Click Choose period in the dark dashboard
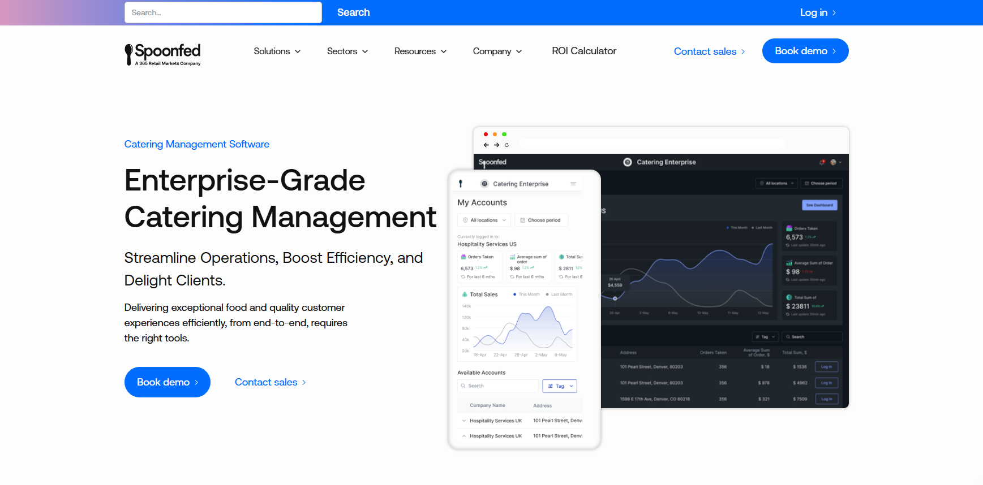This screenshot has height=485, width=983. [821, 183]
